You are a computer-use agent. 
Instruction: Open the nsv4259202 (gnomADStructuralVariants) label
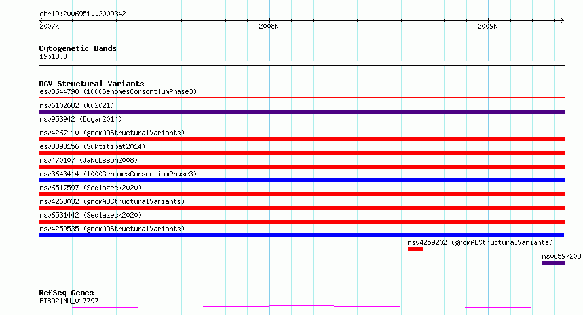pyautogui.click(x=480, y=242)
